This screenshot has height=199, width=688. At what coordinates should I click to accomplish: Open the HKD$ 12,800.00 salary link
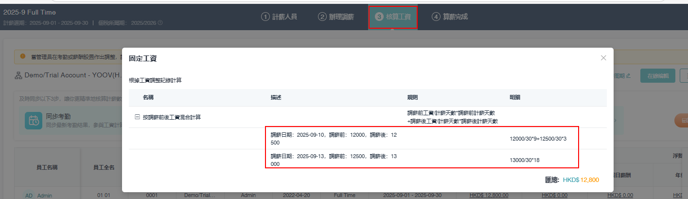[489, 195]
